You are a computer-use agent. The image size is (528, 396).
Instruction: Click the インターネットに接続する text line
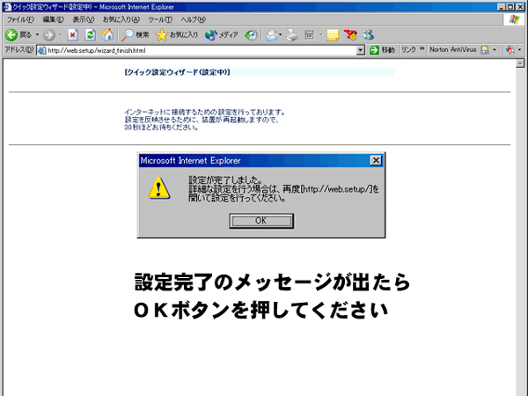click(205, 112)
